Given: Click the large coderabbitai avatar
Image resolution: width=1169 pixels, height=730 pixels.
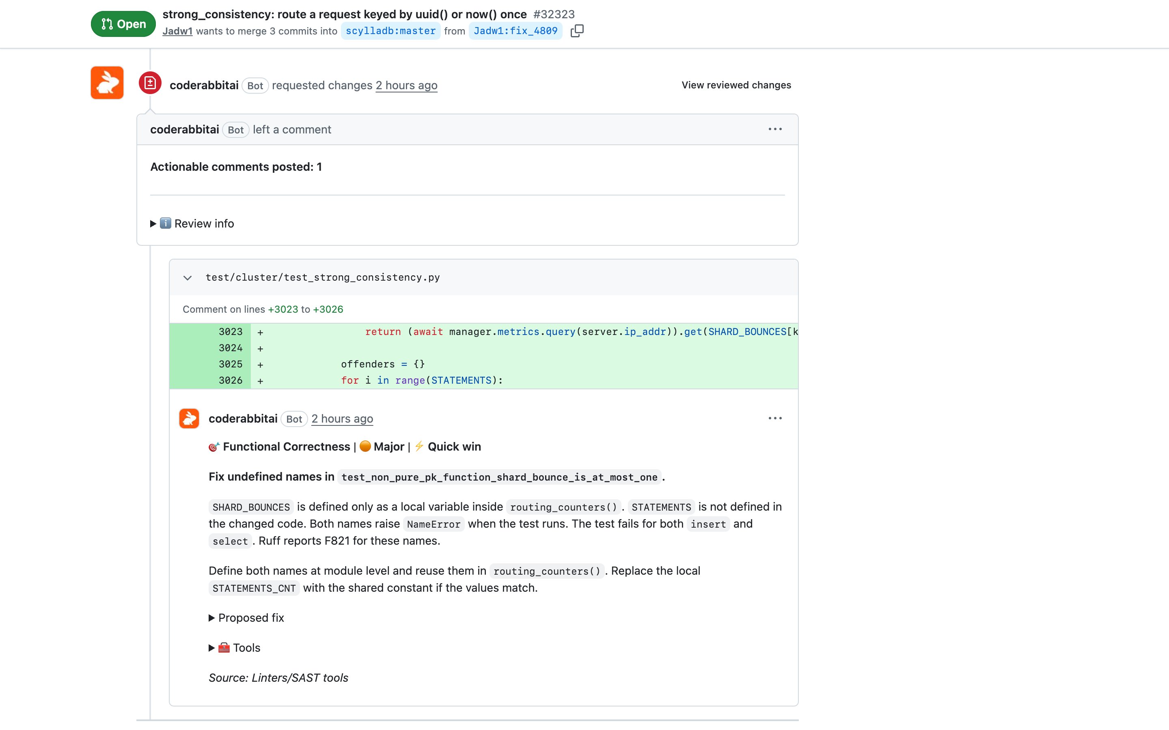Looking at the screenshot, I should click(x=107, y=83).
